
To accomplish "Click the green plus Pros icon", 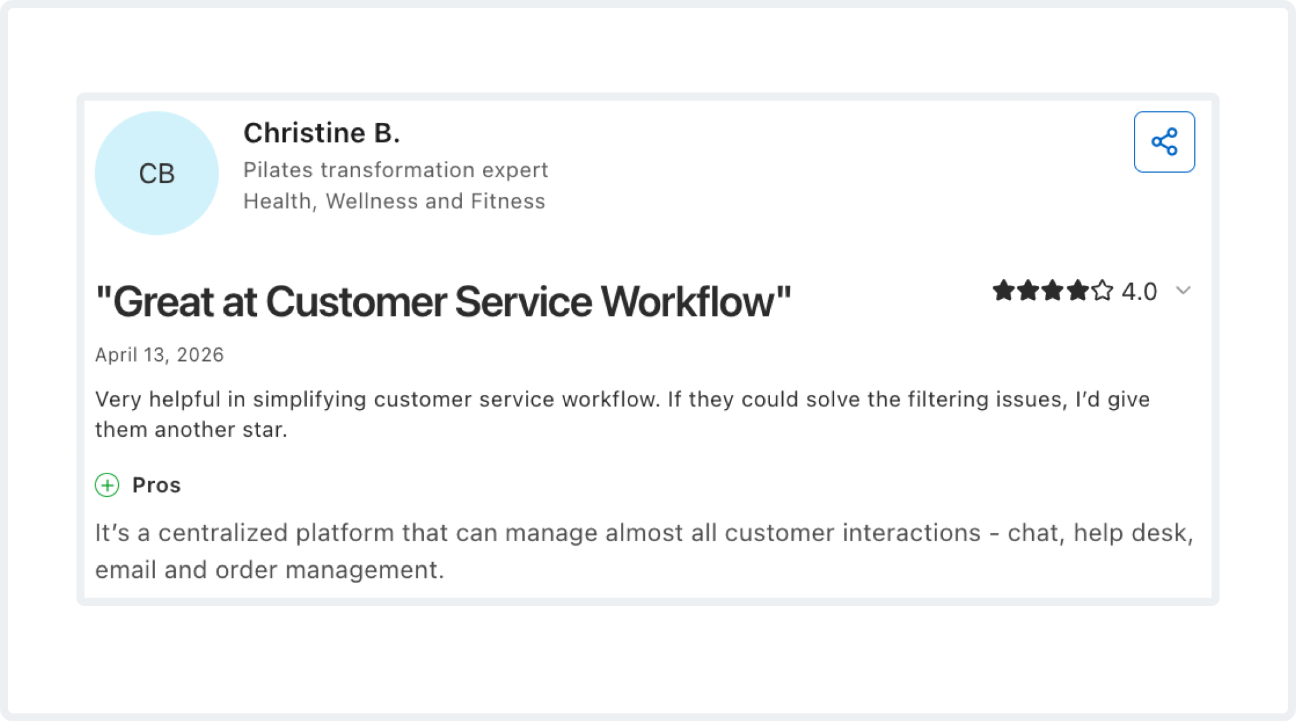I will click(x=107, y=485).
